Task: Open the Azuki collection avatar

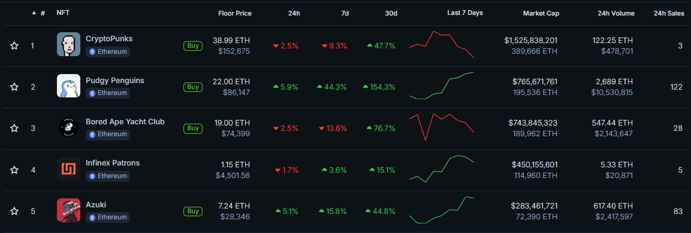Action: point(68,210)
